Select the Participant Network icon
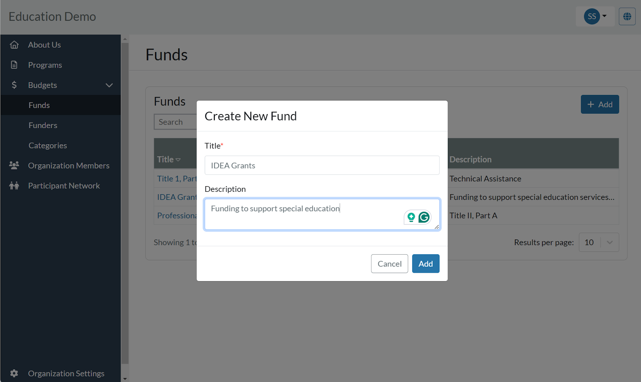Screen dimensions: 641x382 pyautogui.click(x=14, y=185)
